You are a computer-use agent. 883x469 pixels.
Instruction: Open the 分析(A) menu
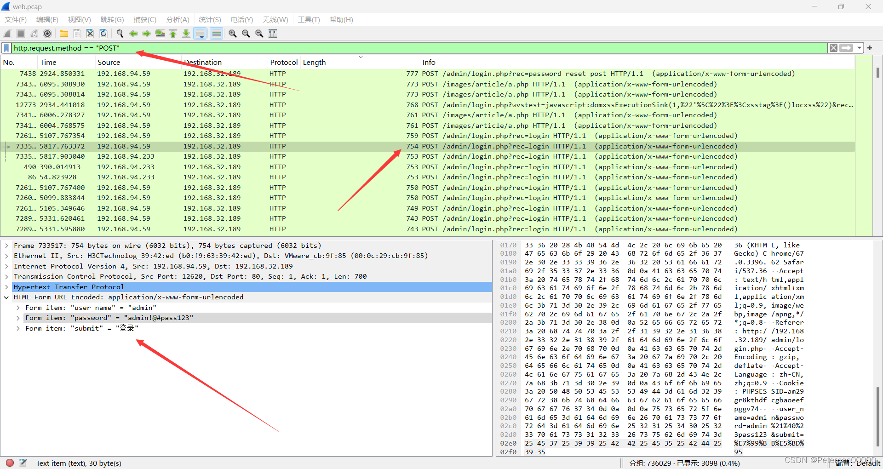click(178, 20)
